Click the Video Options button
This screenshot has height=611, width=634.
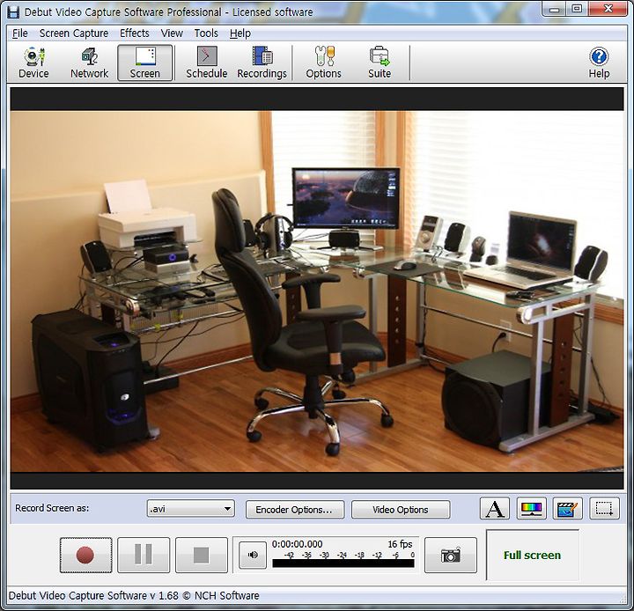tap(401, 509)
